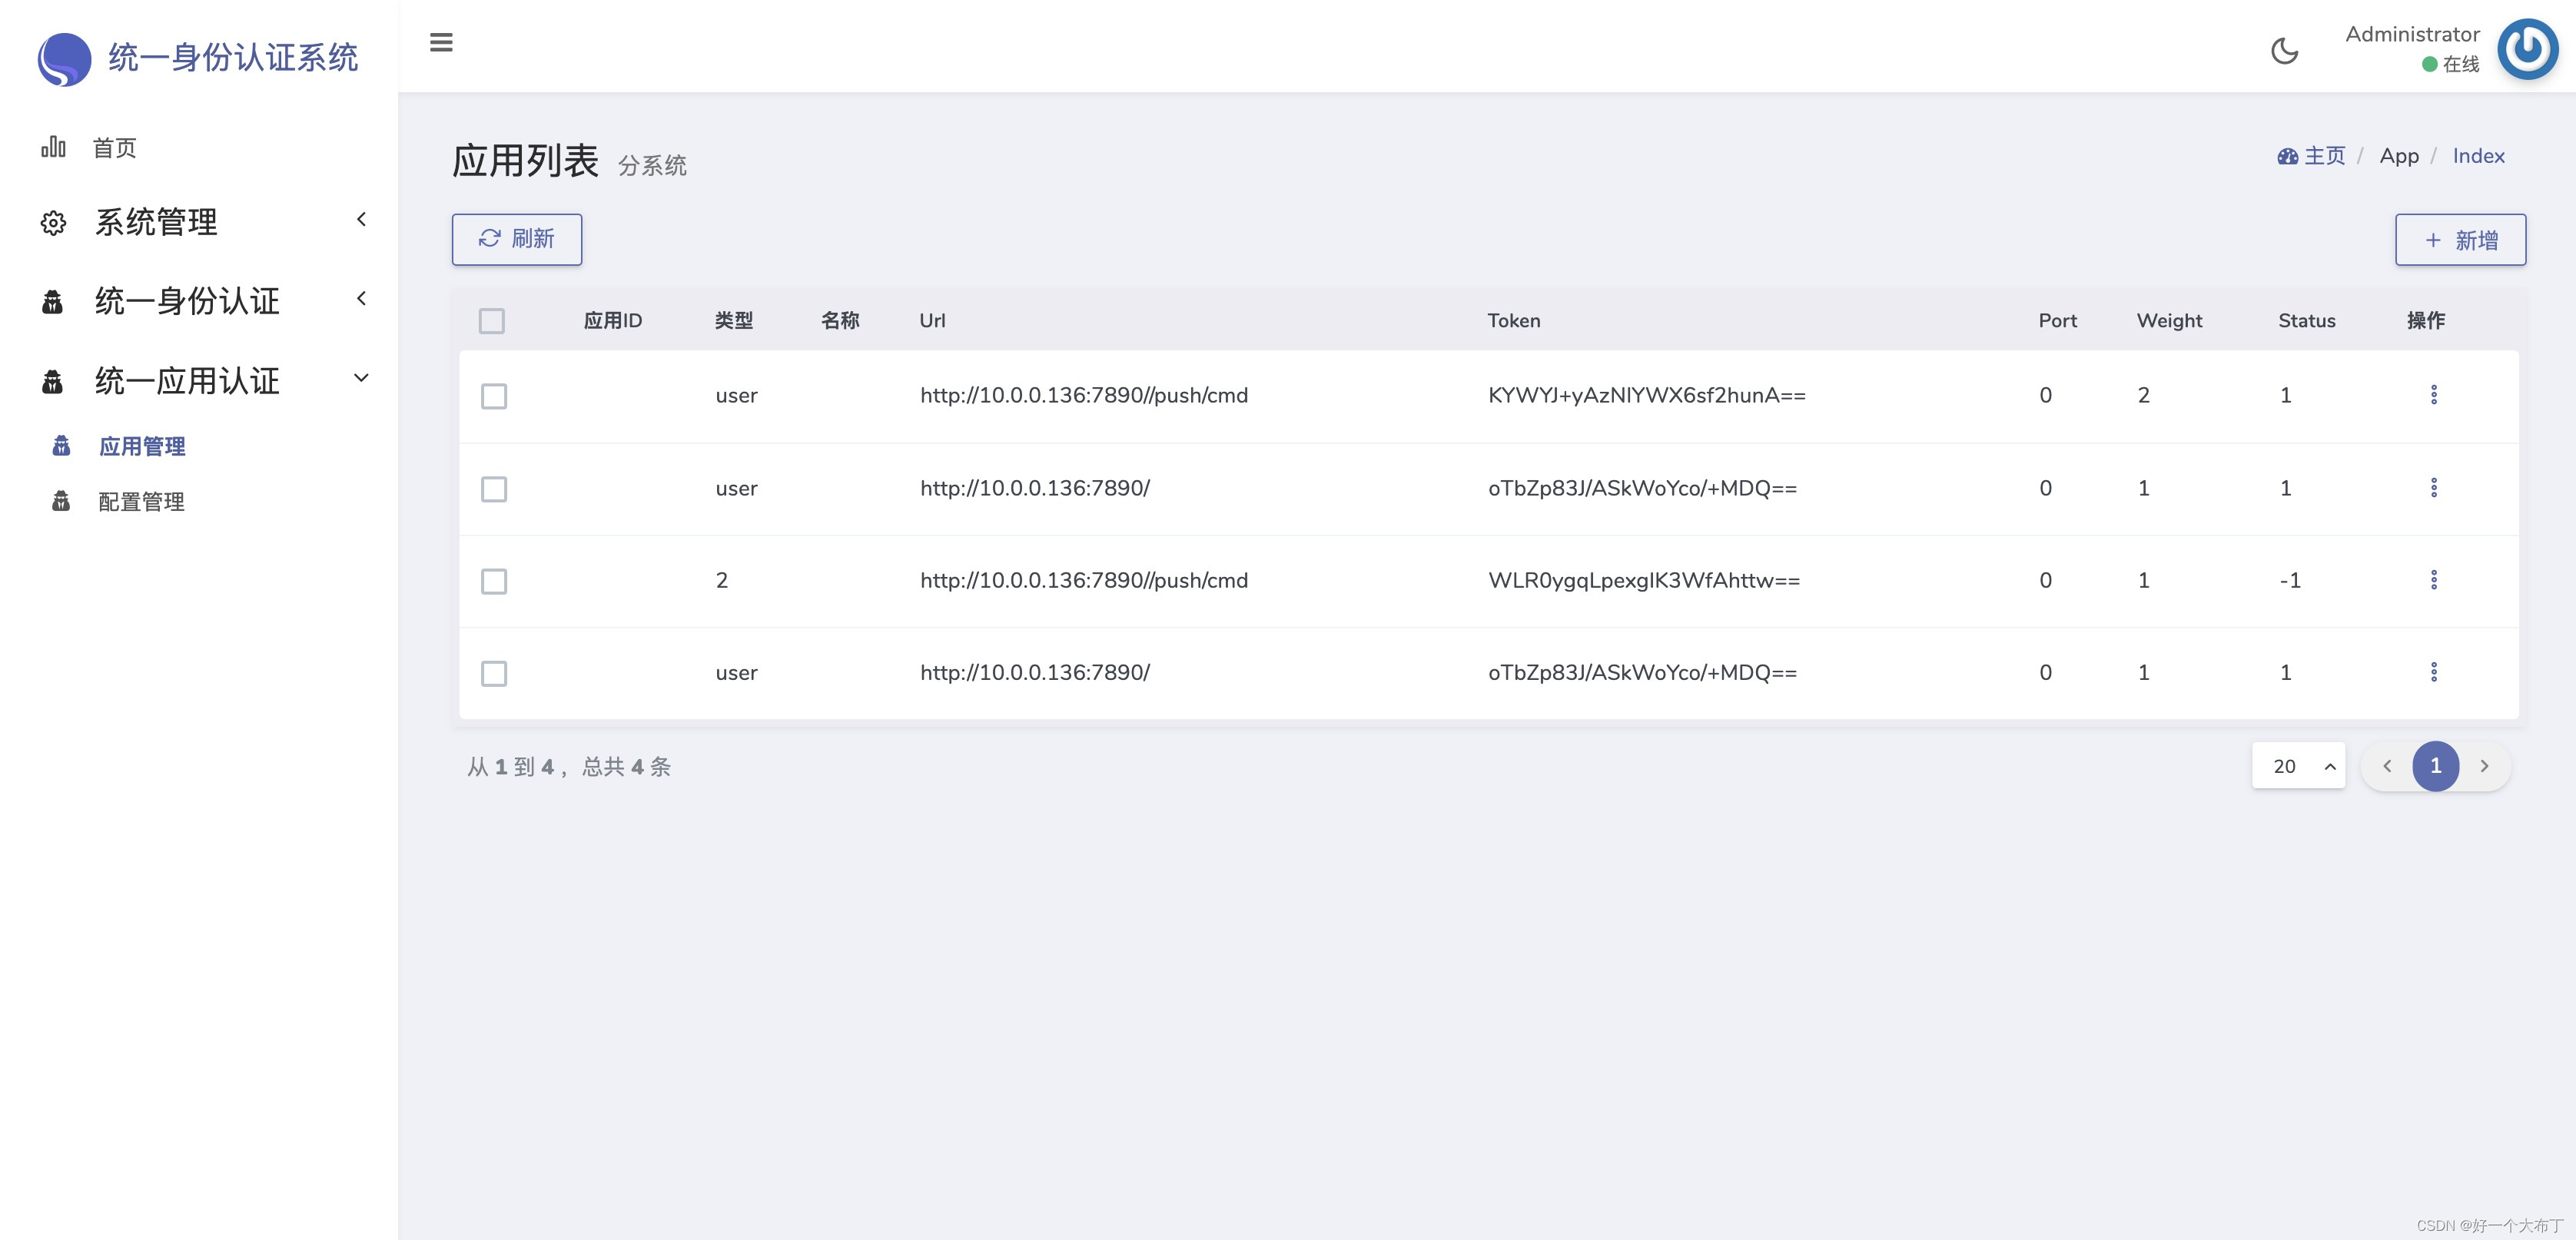
Task: Check the row with type 2
Action: [x=494, y=581]
